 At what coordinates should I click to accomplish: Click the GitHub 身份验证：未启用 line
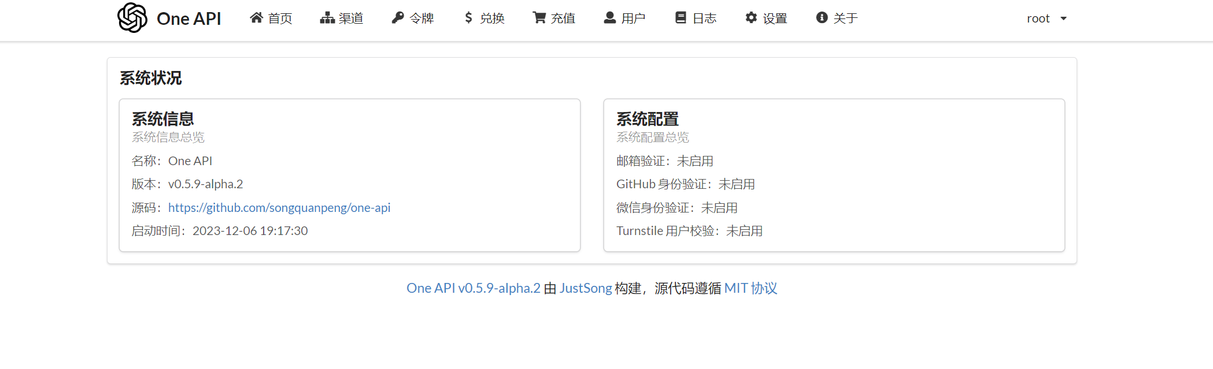(x=686, y=184)
